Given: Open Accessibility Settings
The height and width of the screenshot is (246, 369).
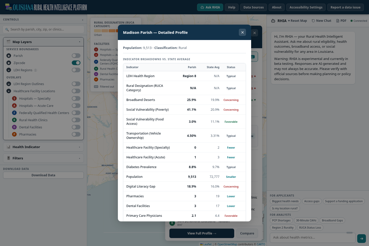Looking at the screenshot, I should coord(306,7).
